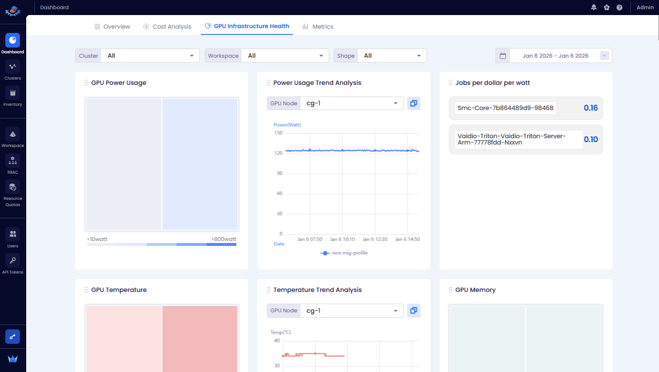This screenshot has height=372, width=659.
Task: Open the Inventory sidebar icon
Action: 13,93
